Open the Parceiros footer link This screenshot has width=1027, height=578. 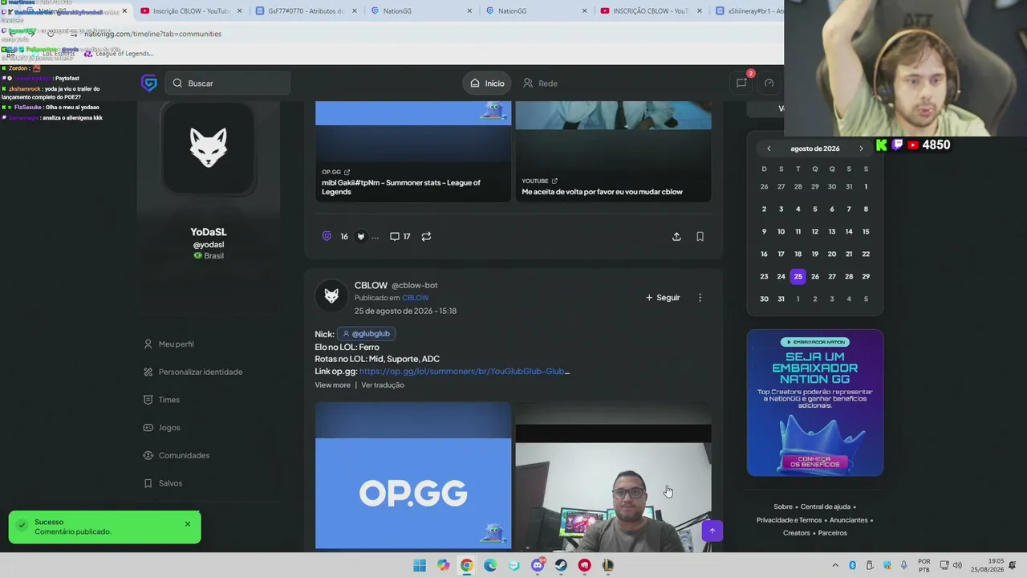(x=833, y=532)
